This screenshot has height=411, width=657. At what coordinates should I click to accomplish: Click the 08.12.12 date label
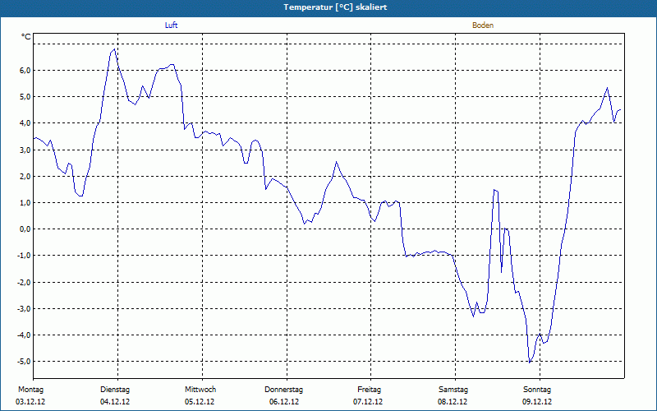coord(453,402)
